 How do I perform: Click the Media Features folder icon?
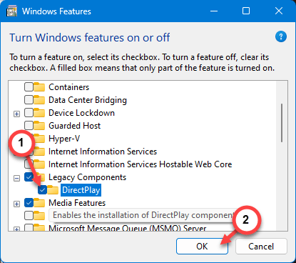(39, 203)
